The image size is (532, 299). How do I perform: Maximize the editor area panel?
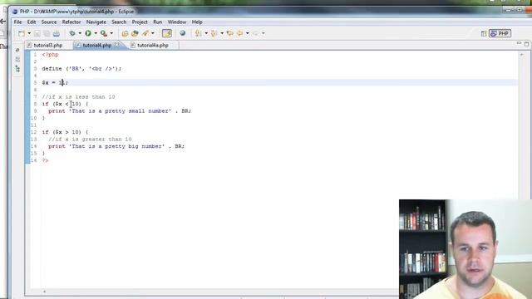point(526,44)
